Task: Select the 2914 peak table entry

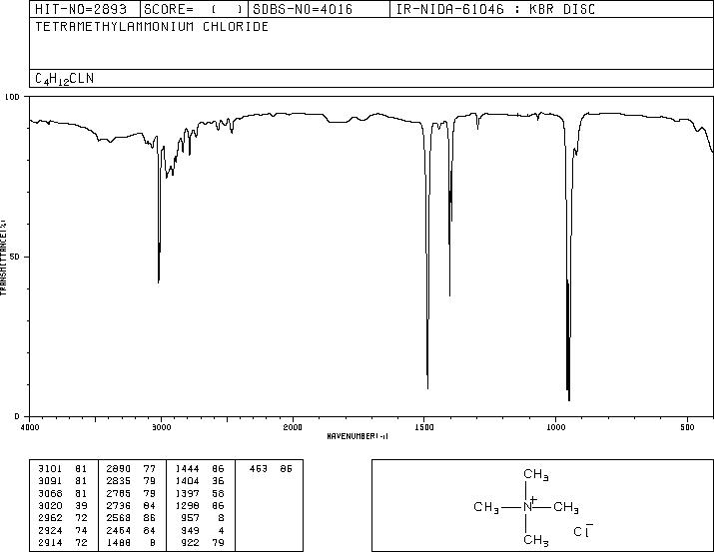Action: coord(62,543)
